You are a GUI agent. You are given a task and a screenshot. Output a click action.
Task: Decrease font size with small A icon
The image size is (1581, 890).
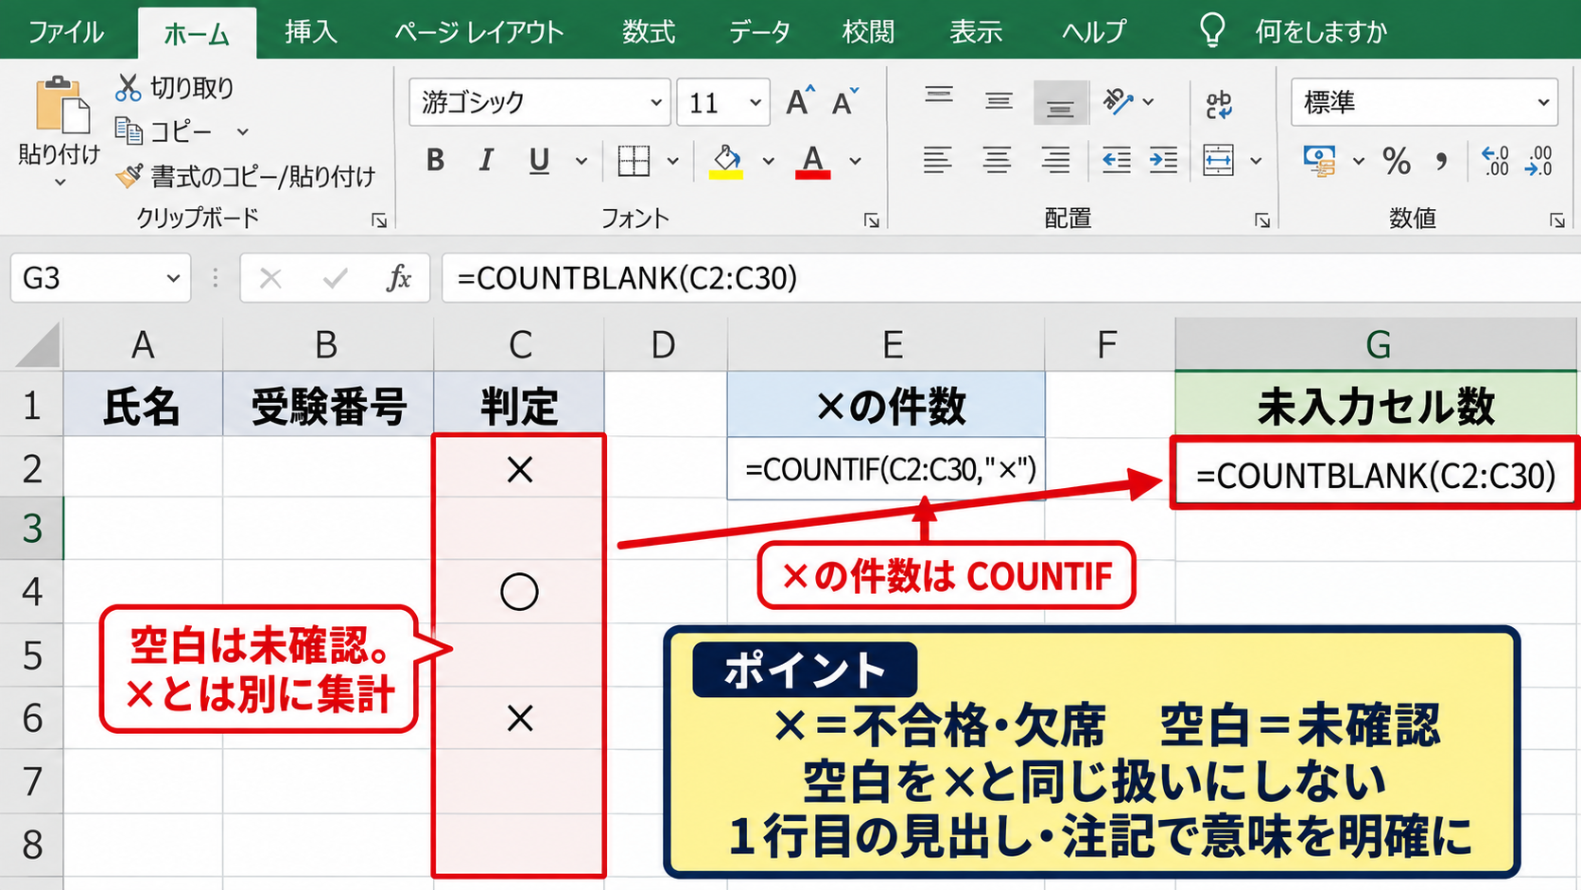(x=845, y=101)
